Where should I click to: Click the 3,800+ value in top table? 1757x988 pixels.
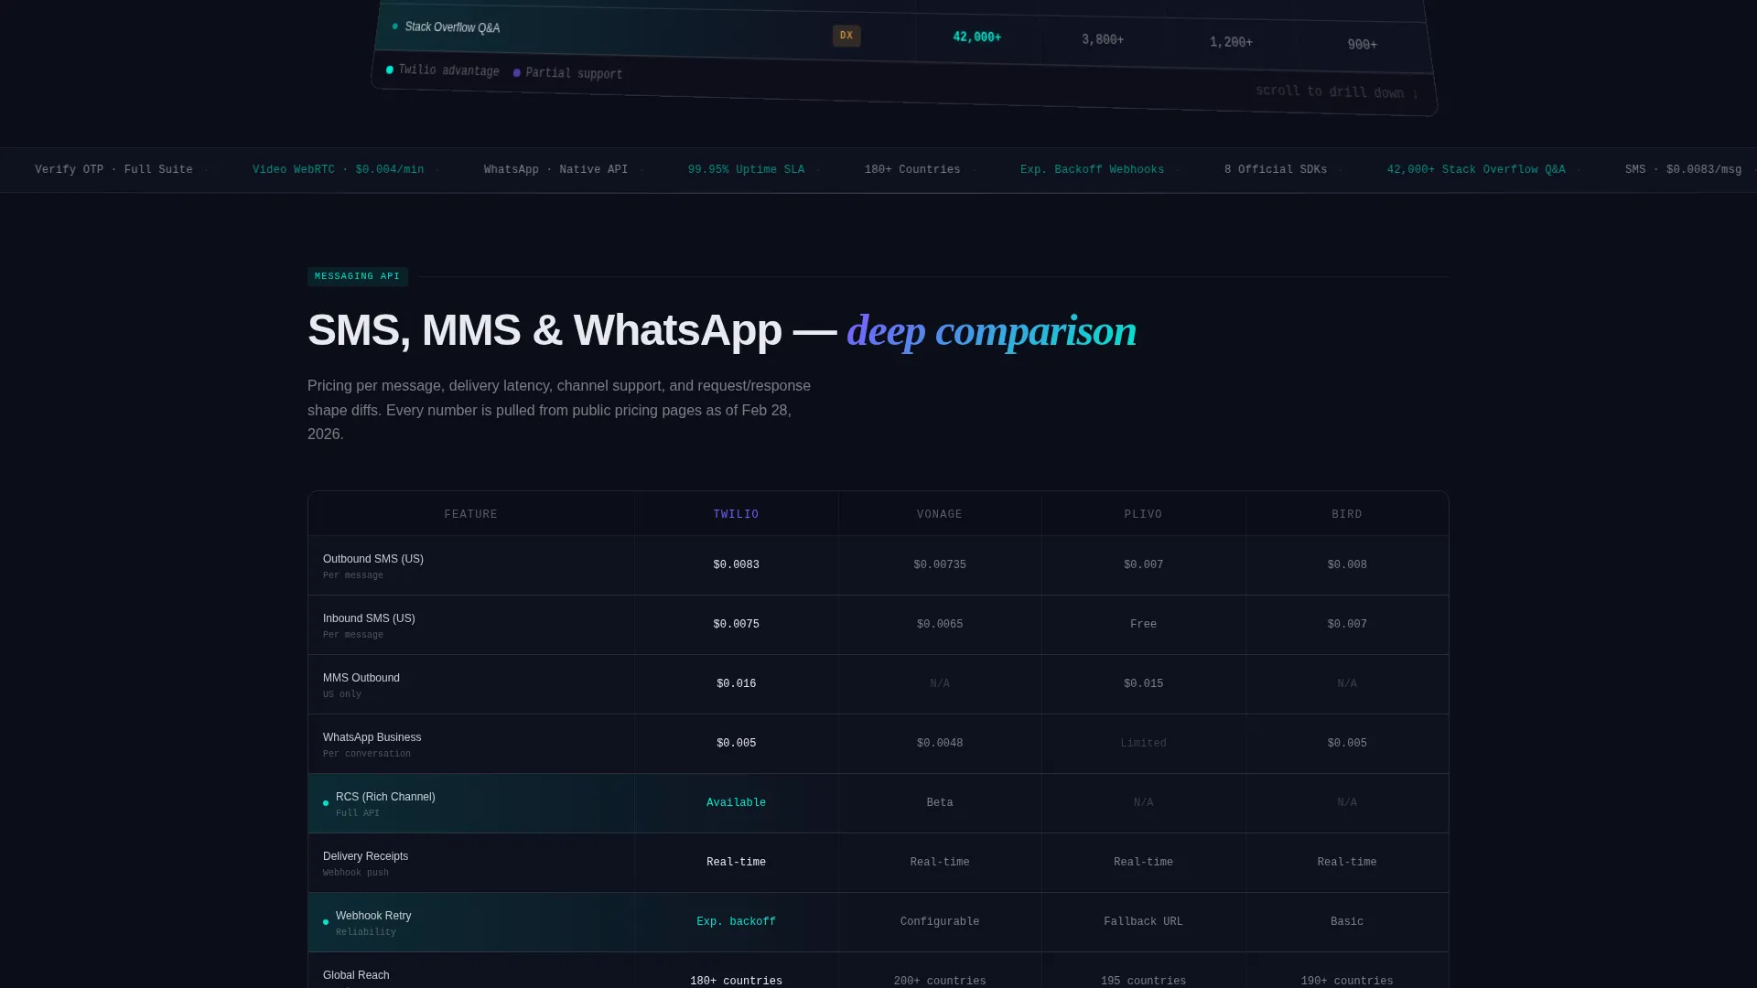(x=1103, y=39)
